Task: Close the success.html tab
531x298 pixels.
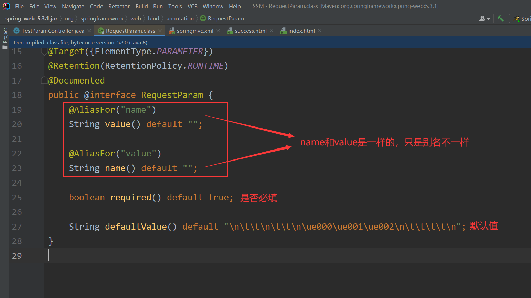Action: click(272, 31)
